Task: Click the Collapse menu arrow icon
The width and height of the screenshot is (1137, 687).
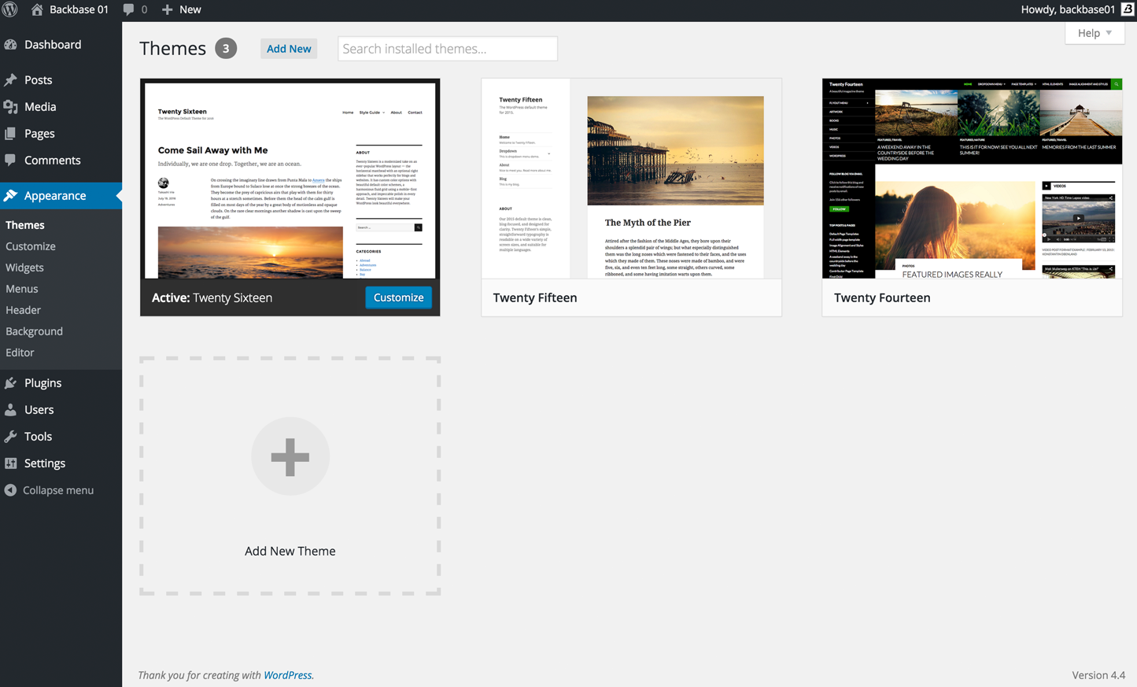Action: 10,490
